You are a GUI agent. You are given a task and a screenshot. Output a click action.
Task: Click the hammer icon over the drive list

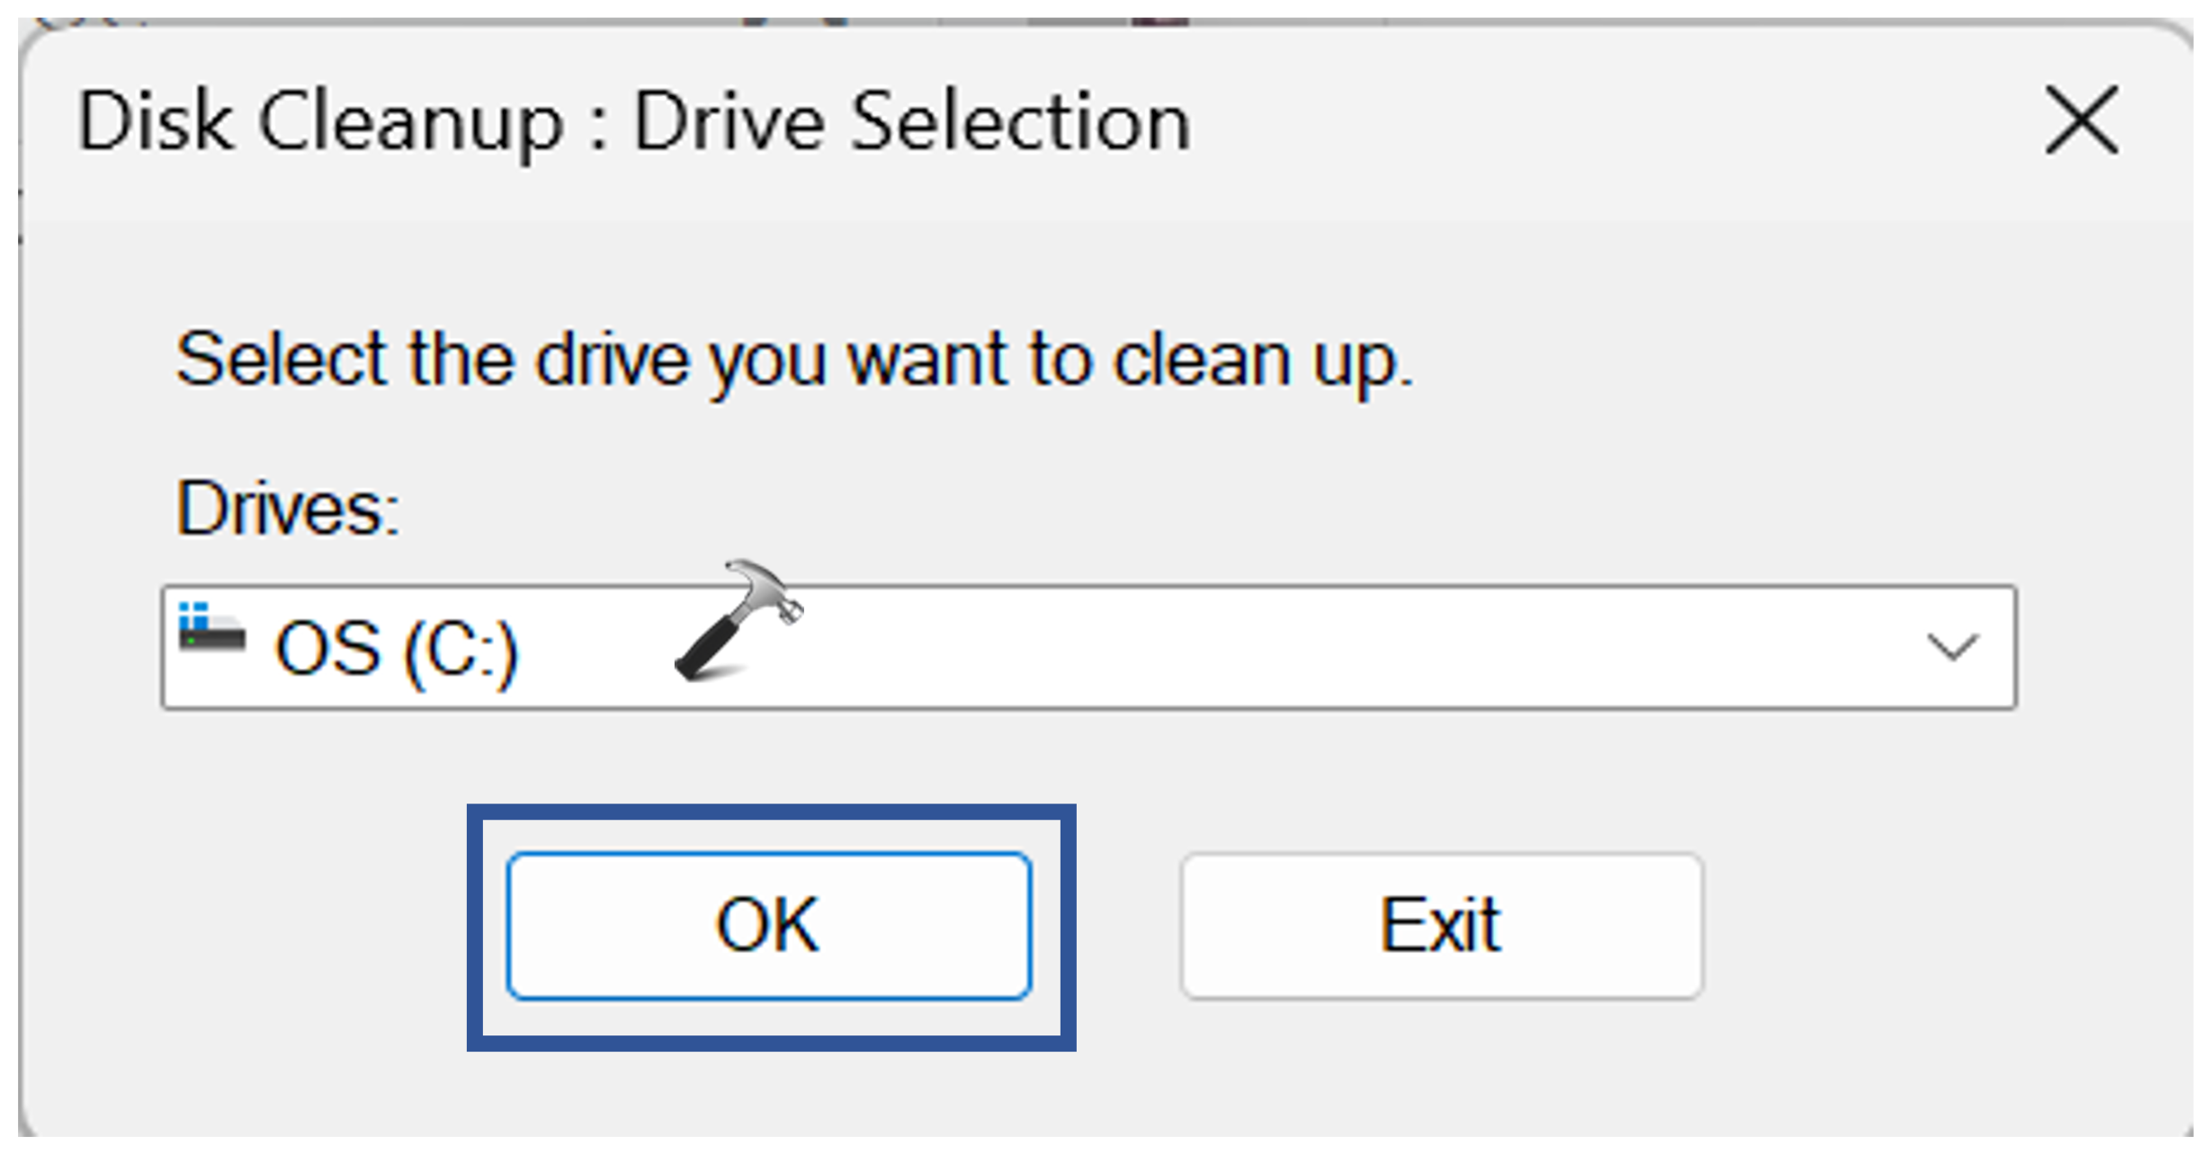click(739, 620)
